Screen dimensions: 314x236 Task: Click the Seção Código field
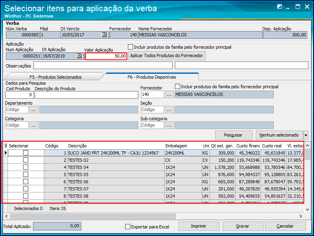pyautogui.click(x=153, y=110)
